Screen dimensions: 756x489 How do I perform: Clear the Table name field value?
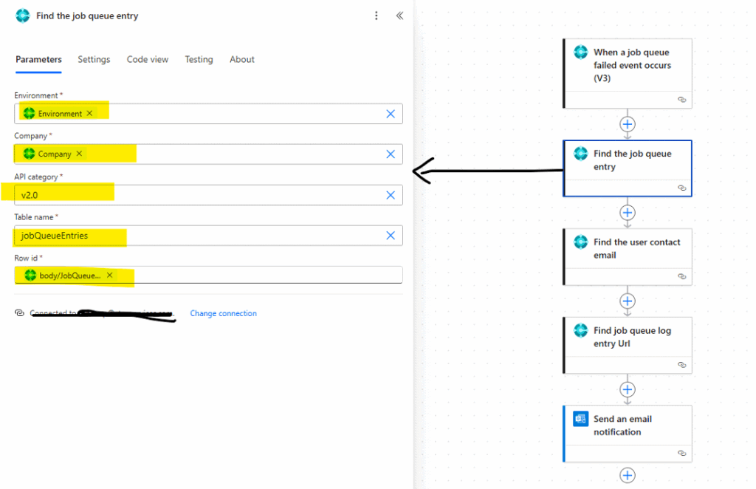tap(391, 236)
